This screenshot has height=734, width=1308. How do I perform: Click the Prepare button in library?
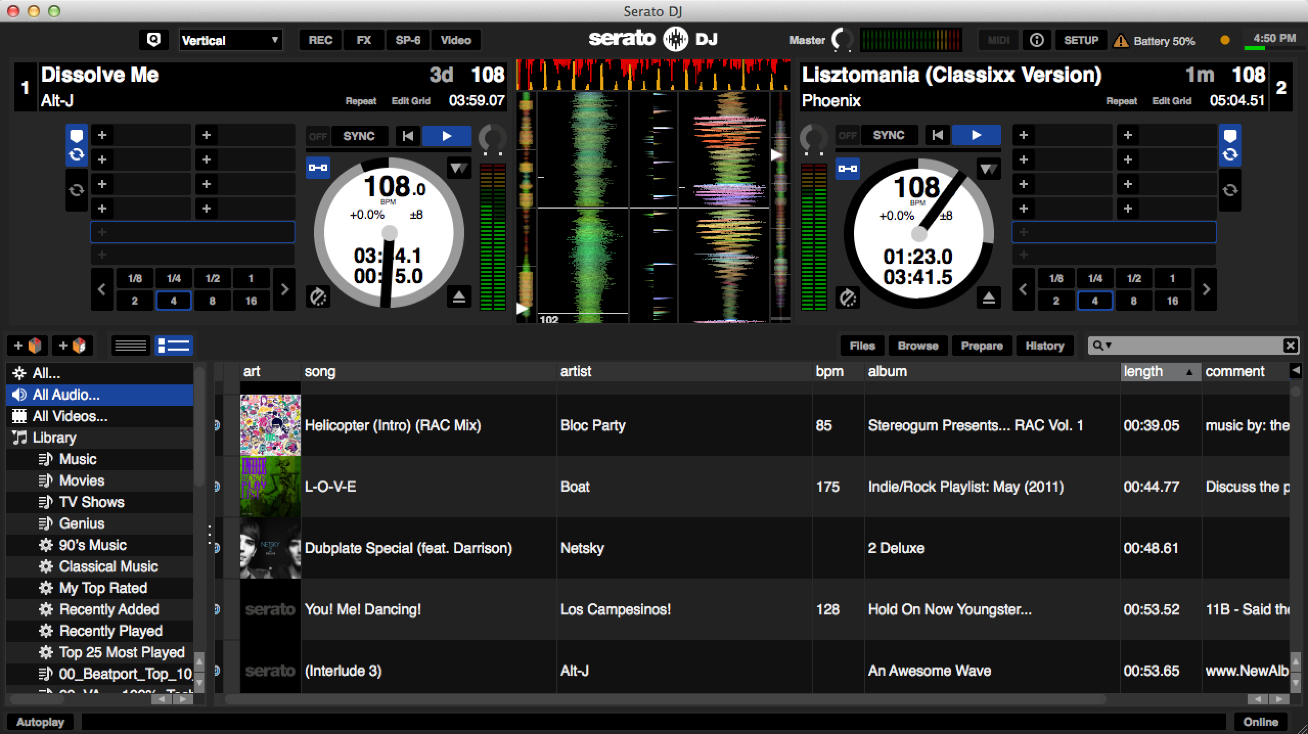click(x=980, y=345)
